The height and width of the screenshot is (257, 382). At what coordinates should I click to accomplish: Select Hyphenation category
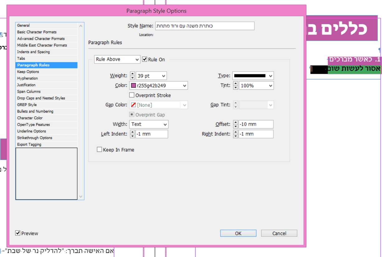tap(47, 78)
